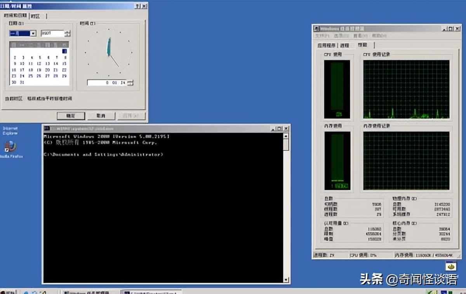Click the OK button in Date/Time dialog
Screen dimensions: 466x294
71,116
